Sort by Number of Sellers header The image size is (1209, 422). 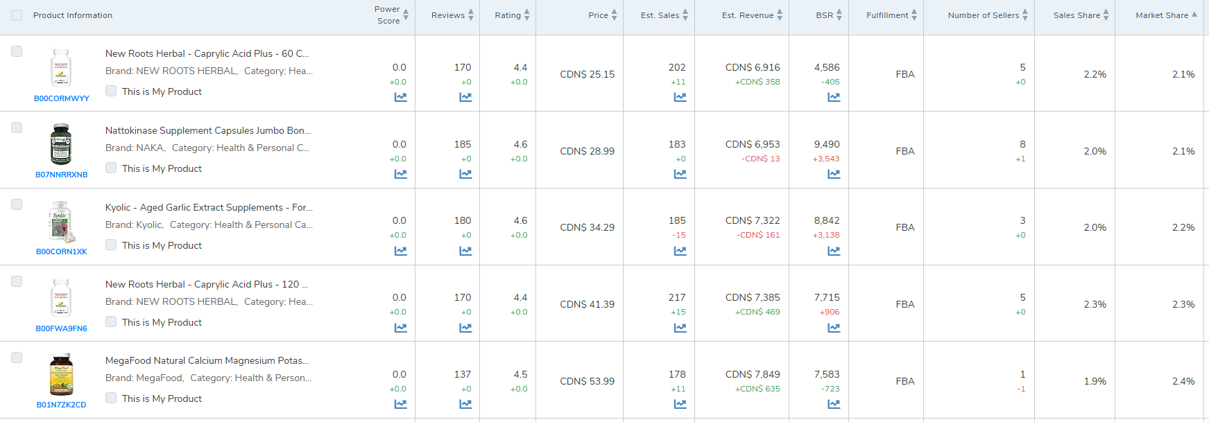pos(987,15)
